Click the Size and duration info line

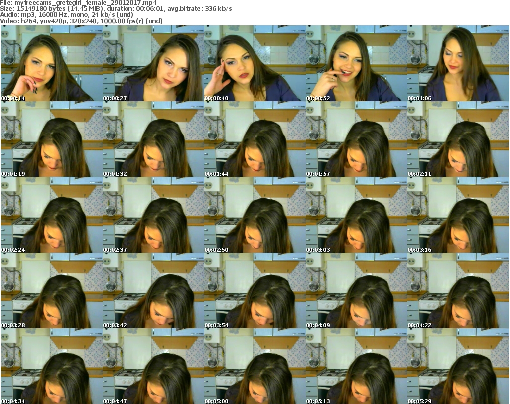point(116,9)
